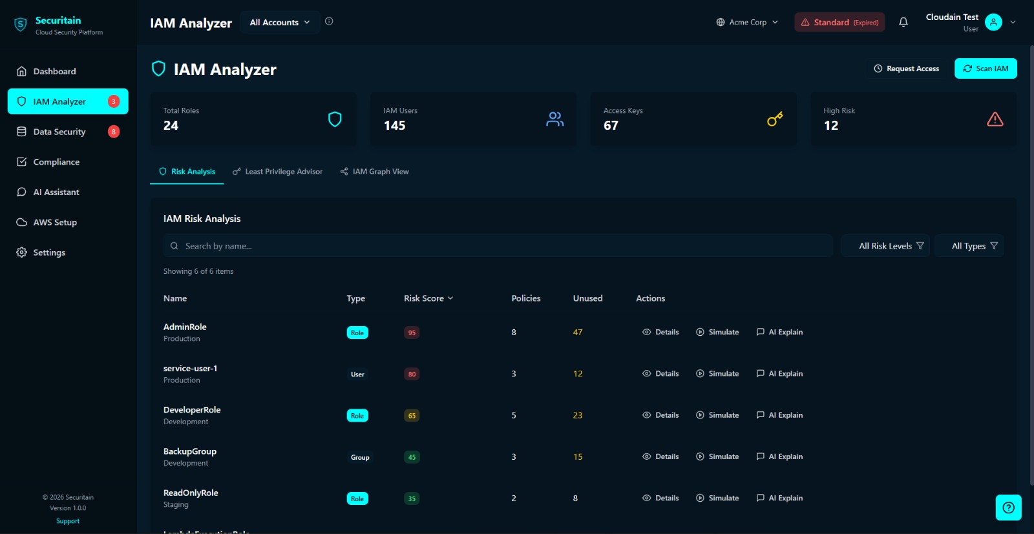Click the page vertical scrollbar
The image size is (1034, 534).
coord(1031,265)
